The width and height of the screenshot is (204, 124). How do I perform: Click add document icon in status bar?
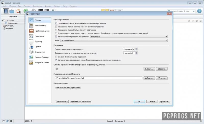[3, 121]
